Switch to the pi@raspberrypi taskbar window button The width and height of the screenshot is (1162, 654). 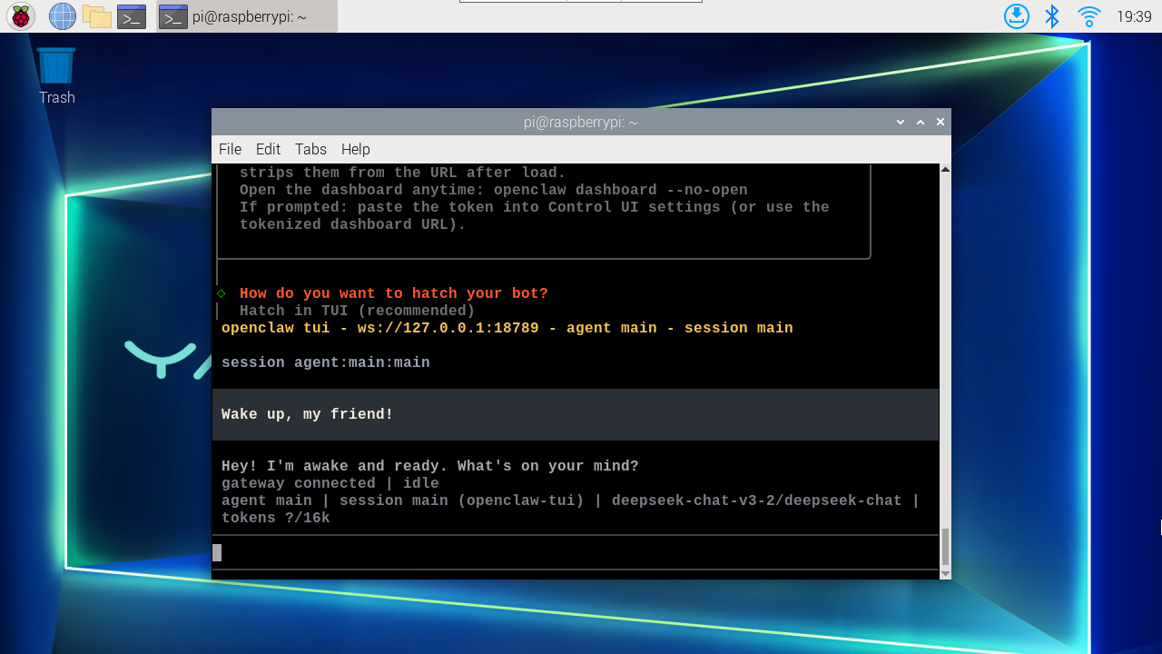(x=247, y=16)
